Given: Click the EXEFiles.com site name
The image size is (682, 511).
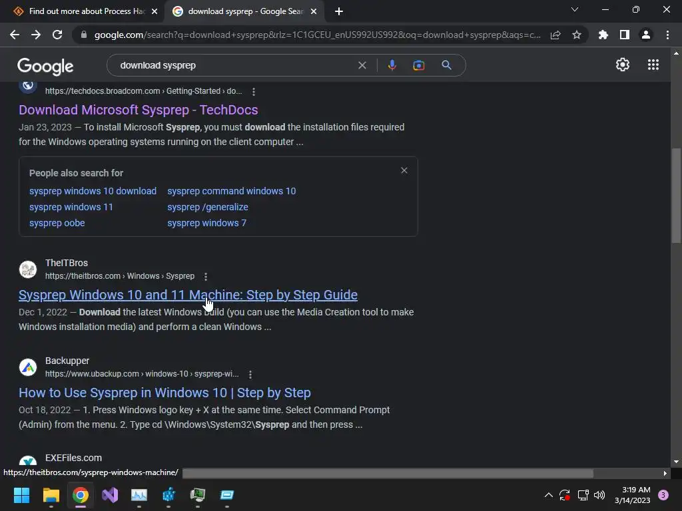Looking at the screenshot, I should pos(73,458).
